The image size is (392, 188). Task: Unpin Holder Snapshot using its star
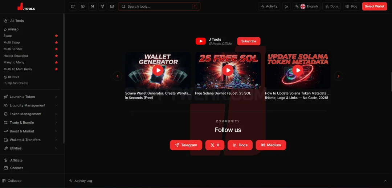point(57,56)
